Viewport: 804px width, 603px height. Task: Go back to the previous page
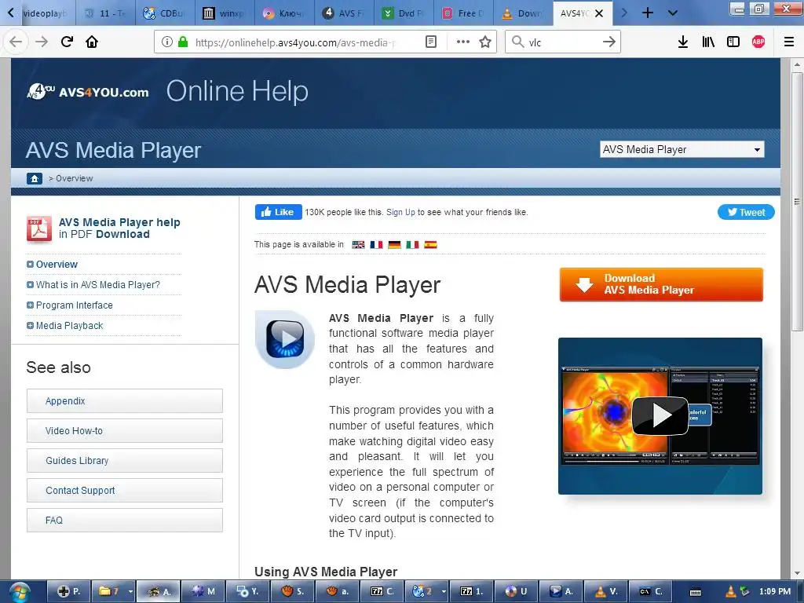[x=16, y=42]
